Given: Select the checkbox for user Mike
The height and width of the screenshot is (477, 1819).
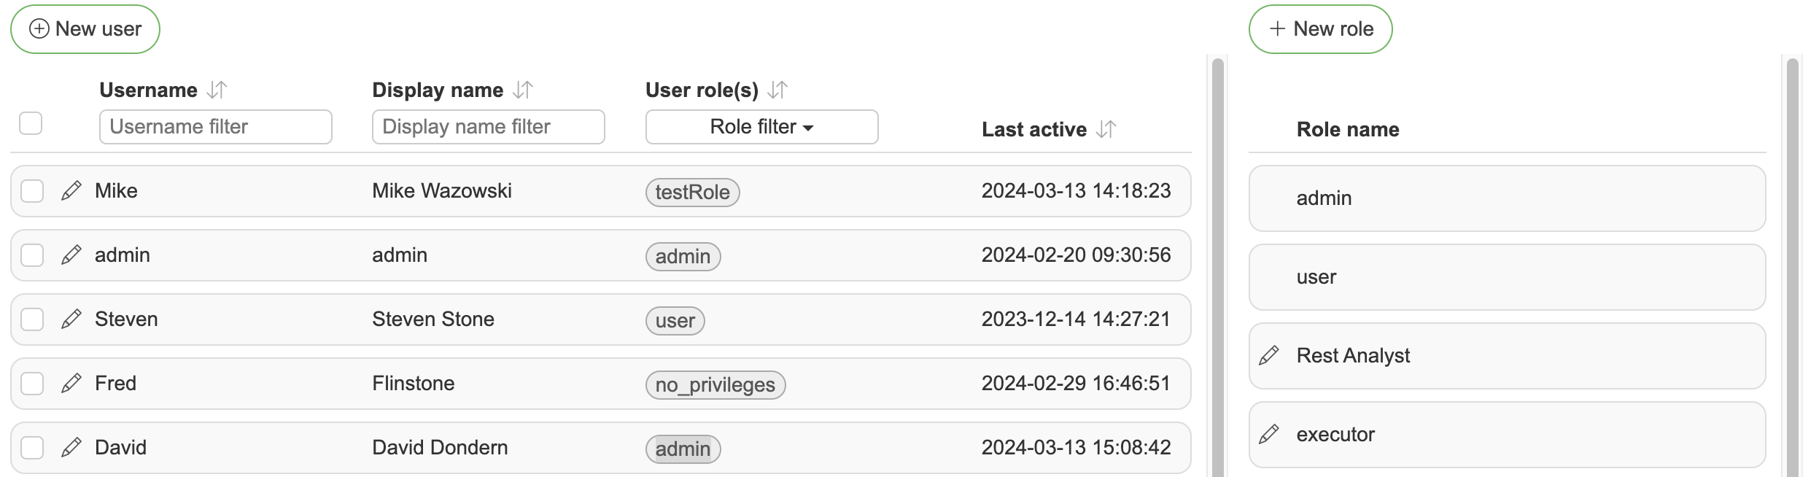Looking at the screenshot, I should tap(32, 191).
